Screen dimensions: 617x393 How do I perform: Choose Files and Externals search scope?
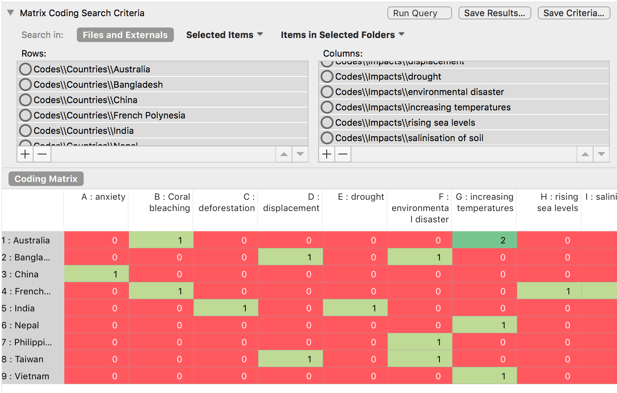[125, 35]
